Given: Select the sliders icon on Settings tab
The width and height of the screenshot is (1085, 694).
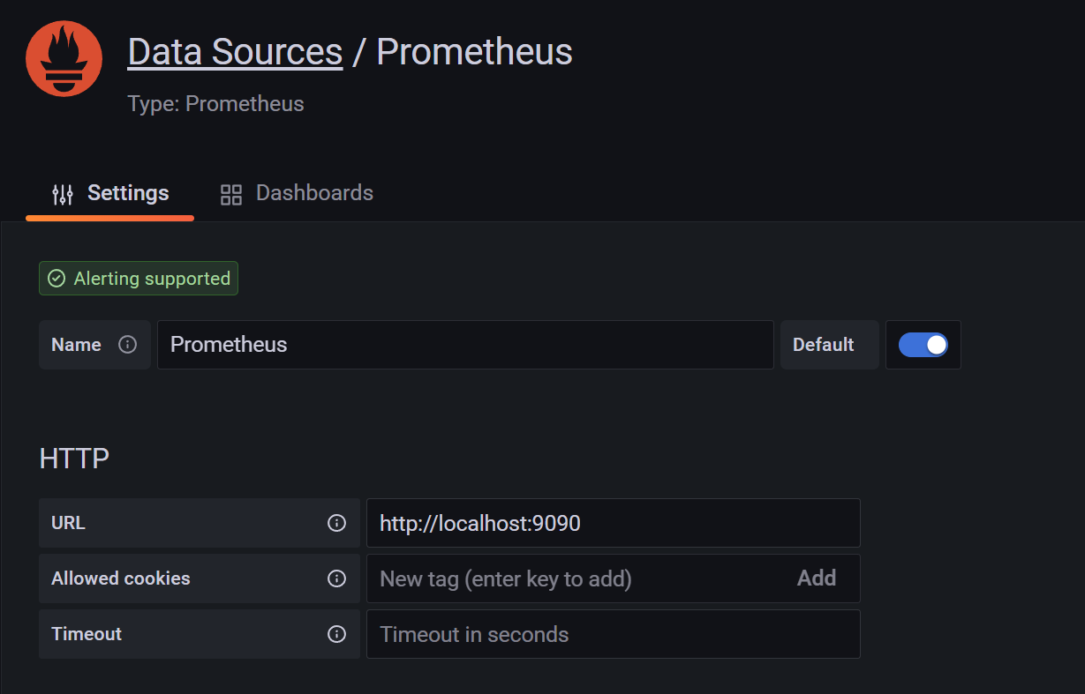Looking at the screenshot, I should coord(62,193).
